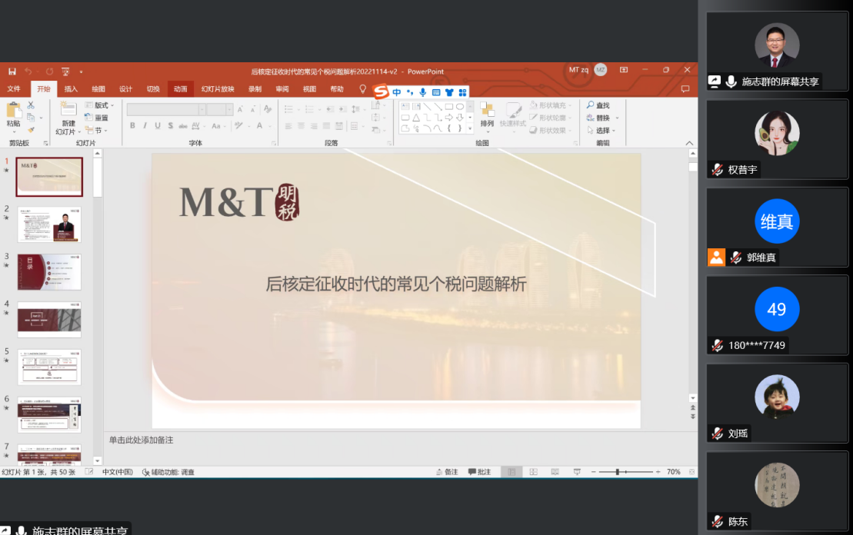Pick the oval shape in shapes gallery
853x535 pixels.
click(x=460, y=106)
